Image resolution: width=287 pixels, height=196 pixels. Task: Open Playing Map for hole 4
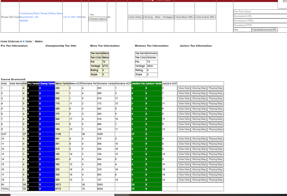[215, 103]
